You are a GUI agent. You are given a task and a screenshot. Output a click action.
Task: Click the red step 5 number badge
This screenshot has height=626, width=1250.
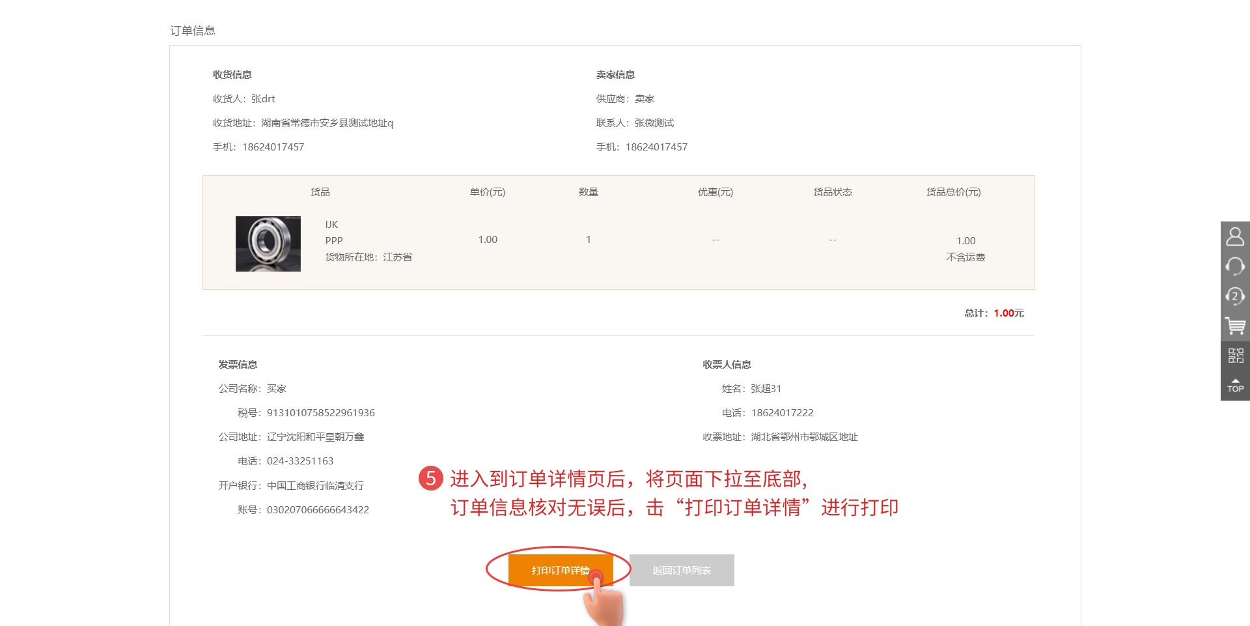click(x=430, y=478)
